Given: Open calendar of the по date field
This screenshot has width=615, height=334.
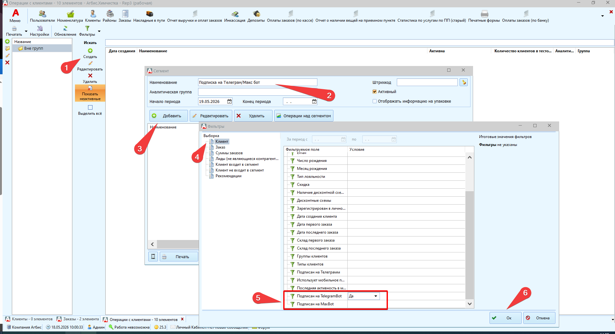Looking at the screenshot, I should tap(394, 139).
